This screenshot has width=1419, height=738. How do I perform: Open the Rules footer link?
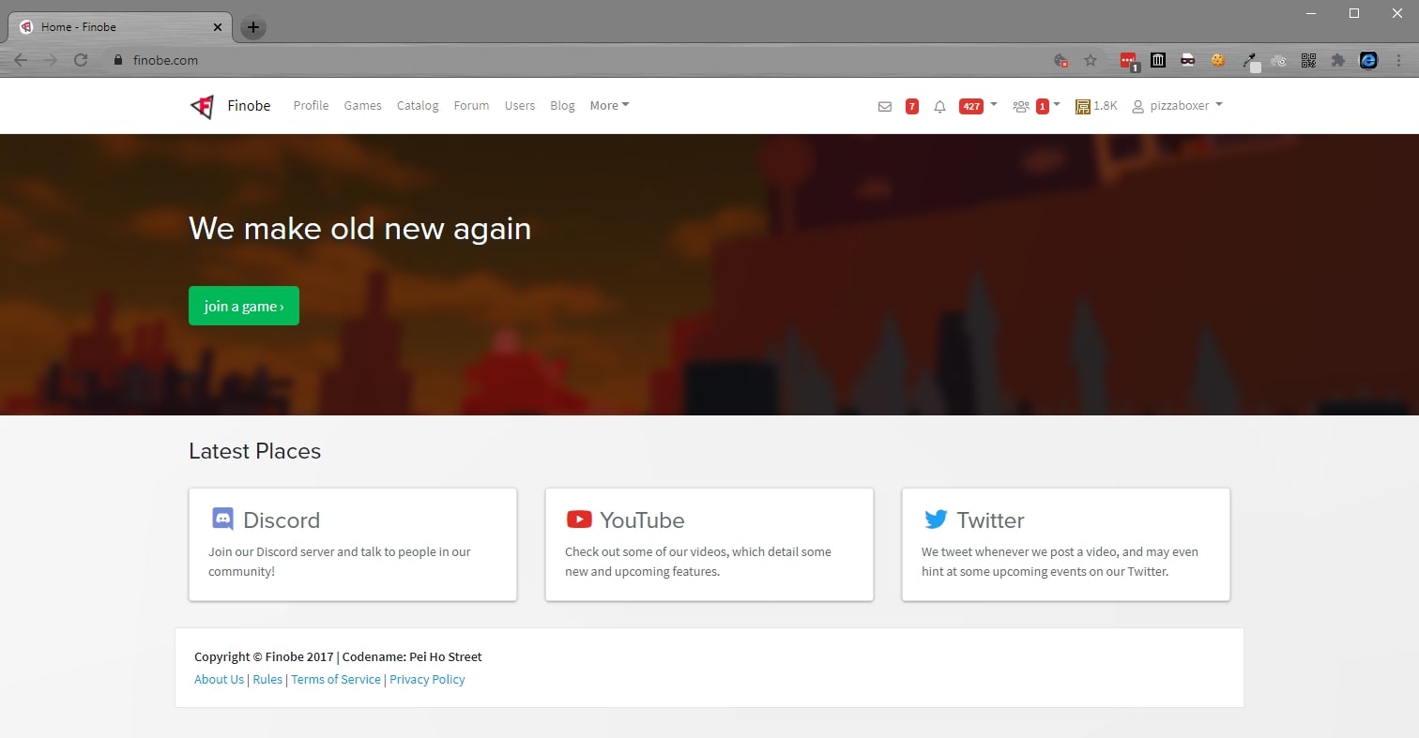point(267,680)
